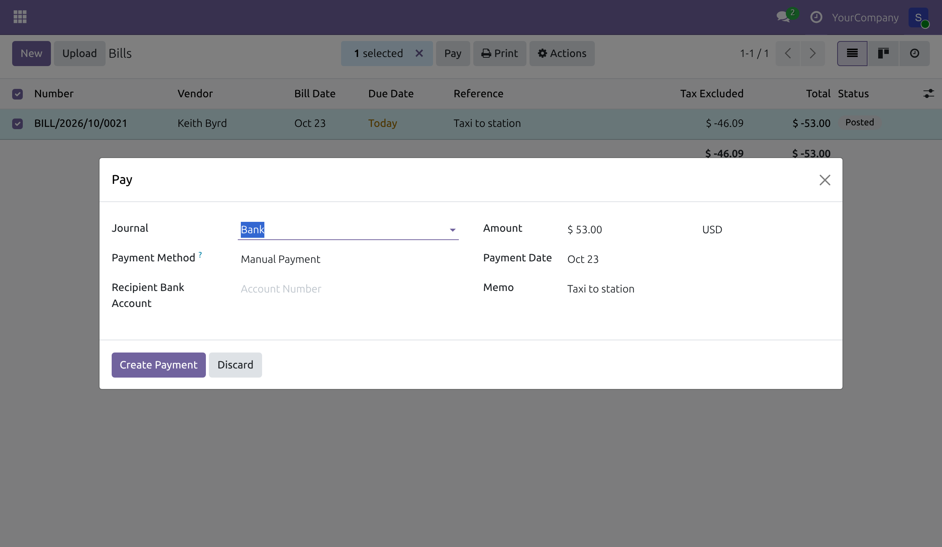Edit the Memo field Taxi to station
The image size is (942, 547).
tap(697, 289)
